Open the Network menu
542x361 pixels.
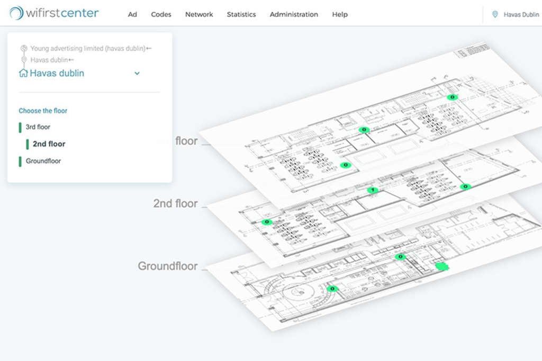(x=199, y=14)
